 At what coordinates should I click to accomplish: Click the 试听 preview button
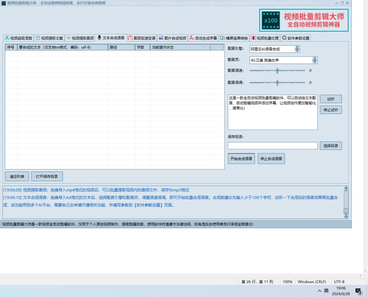click(x=331, y=99)
